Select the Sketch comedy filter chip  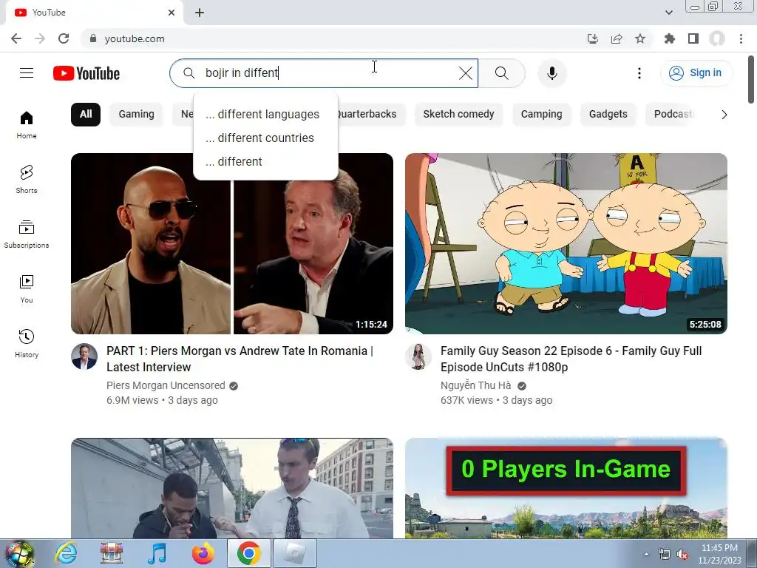pyautogui.click(x=458, y=115)
